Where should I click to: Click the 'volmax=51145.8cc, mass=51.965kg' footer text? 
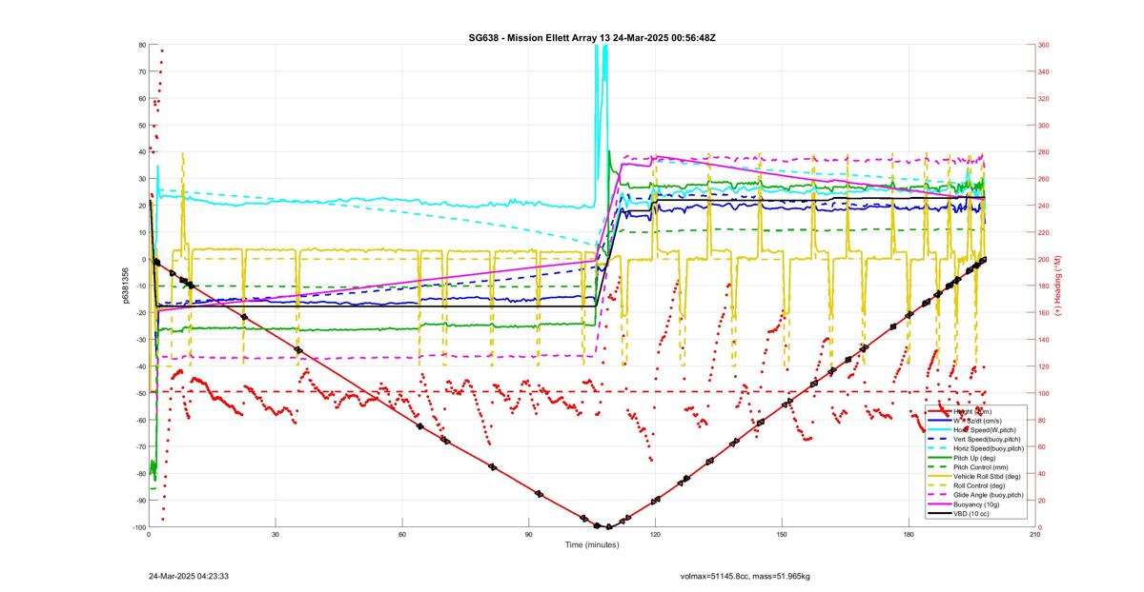coord(746,576)
